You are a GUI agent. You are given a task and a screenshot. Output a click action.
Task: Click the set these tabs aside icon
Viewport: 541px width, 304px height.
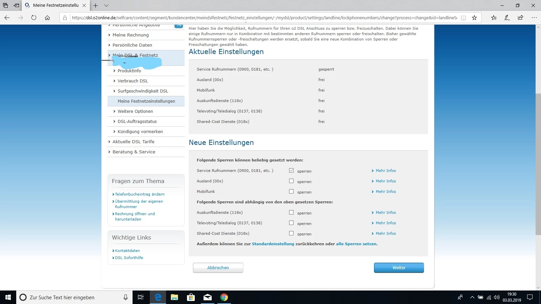[x=16, y=5]
